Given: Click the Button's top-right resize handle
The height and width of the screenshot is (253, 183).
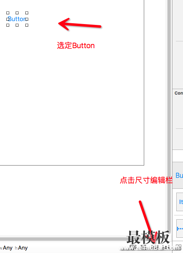Looking at the screenshot, I should 27,13.
